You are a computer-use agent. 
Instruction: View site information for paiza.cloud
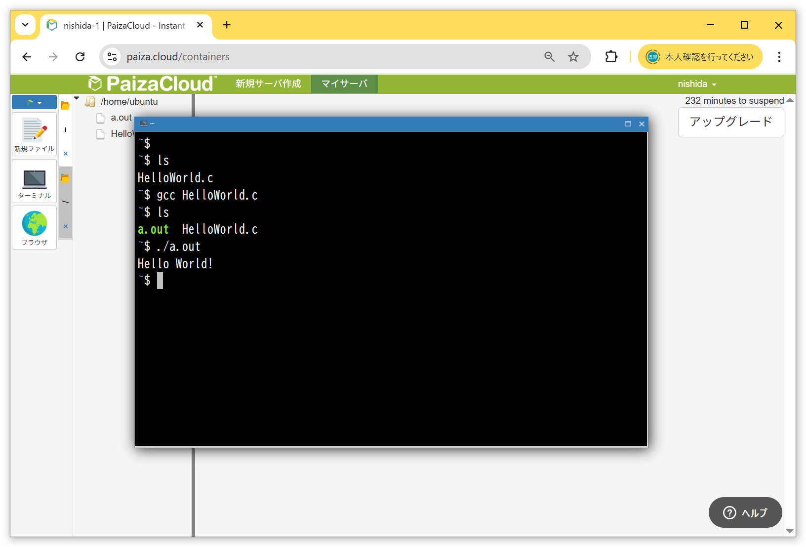112,57
